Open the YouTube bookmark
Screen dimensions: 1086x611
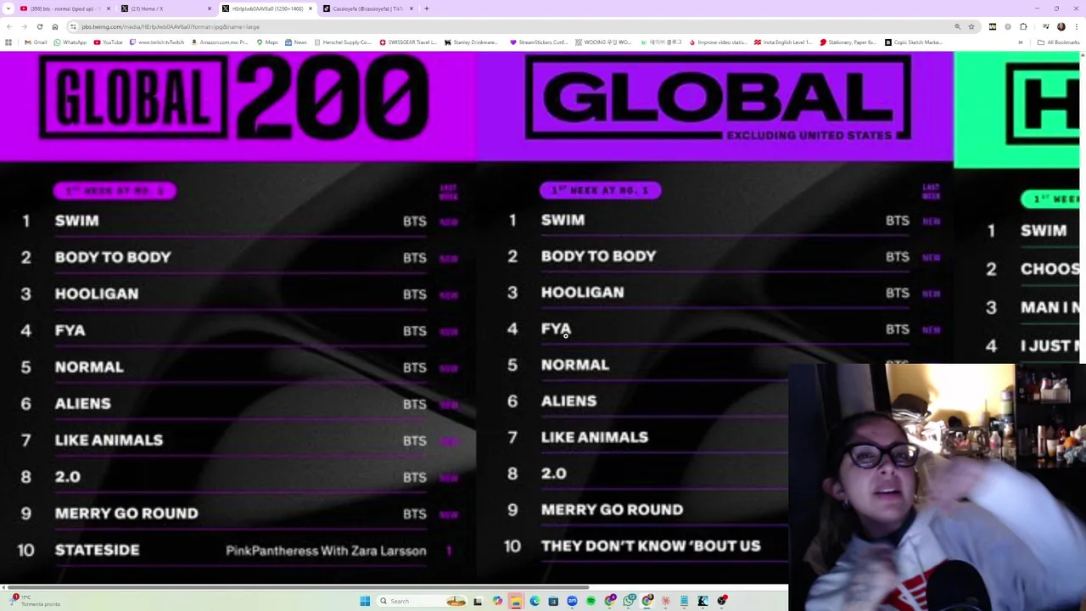(x=108, y=42)
